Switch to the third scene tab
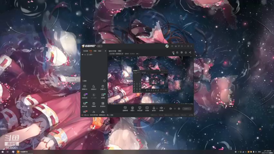This screenshot has width=274, height=154. 95,51
